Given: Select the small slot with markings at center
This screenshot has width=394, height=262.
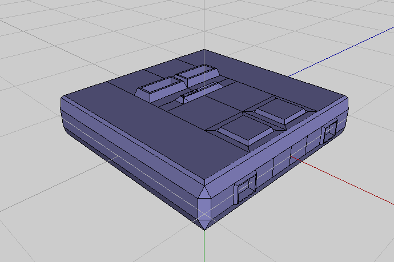Looking at the screenshot, I should 199,92.
